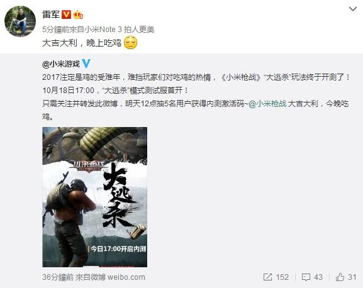363x288 pixels.
Task: Open the @小米游戏 account link
Action: pos(61,64)
